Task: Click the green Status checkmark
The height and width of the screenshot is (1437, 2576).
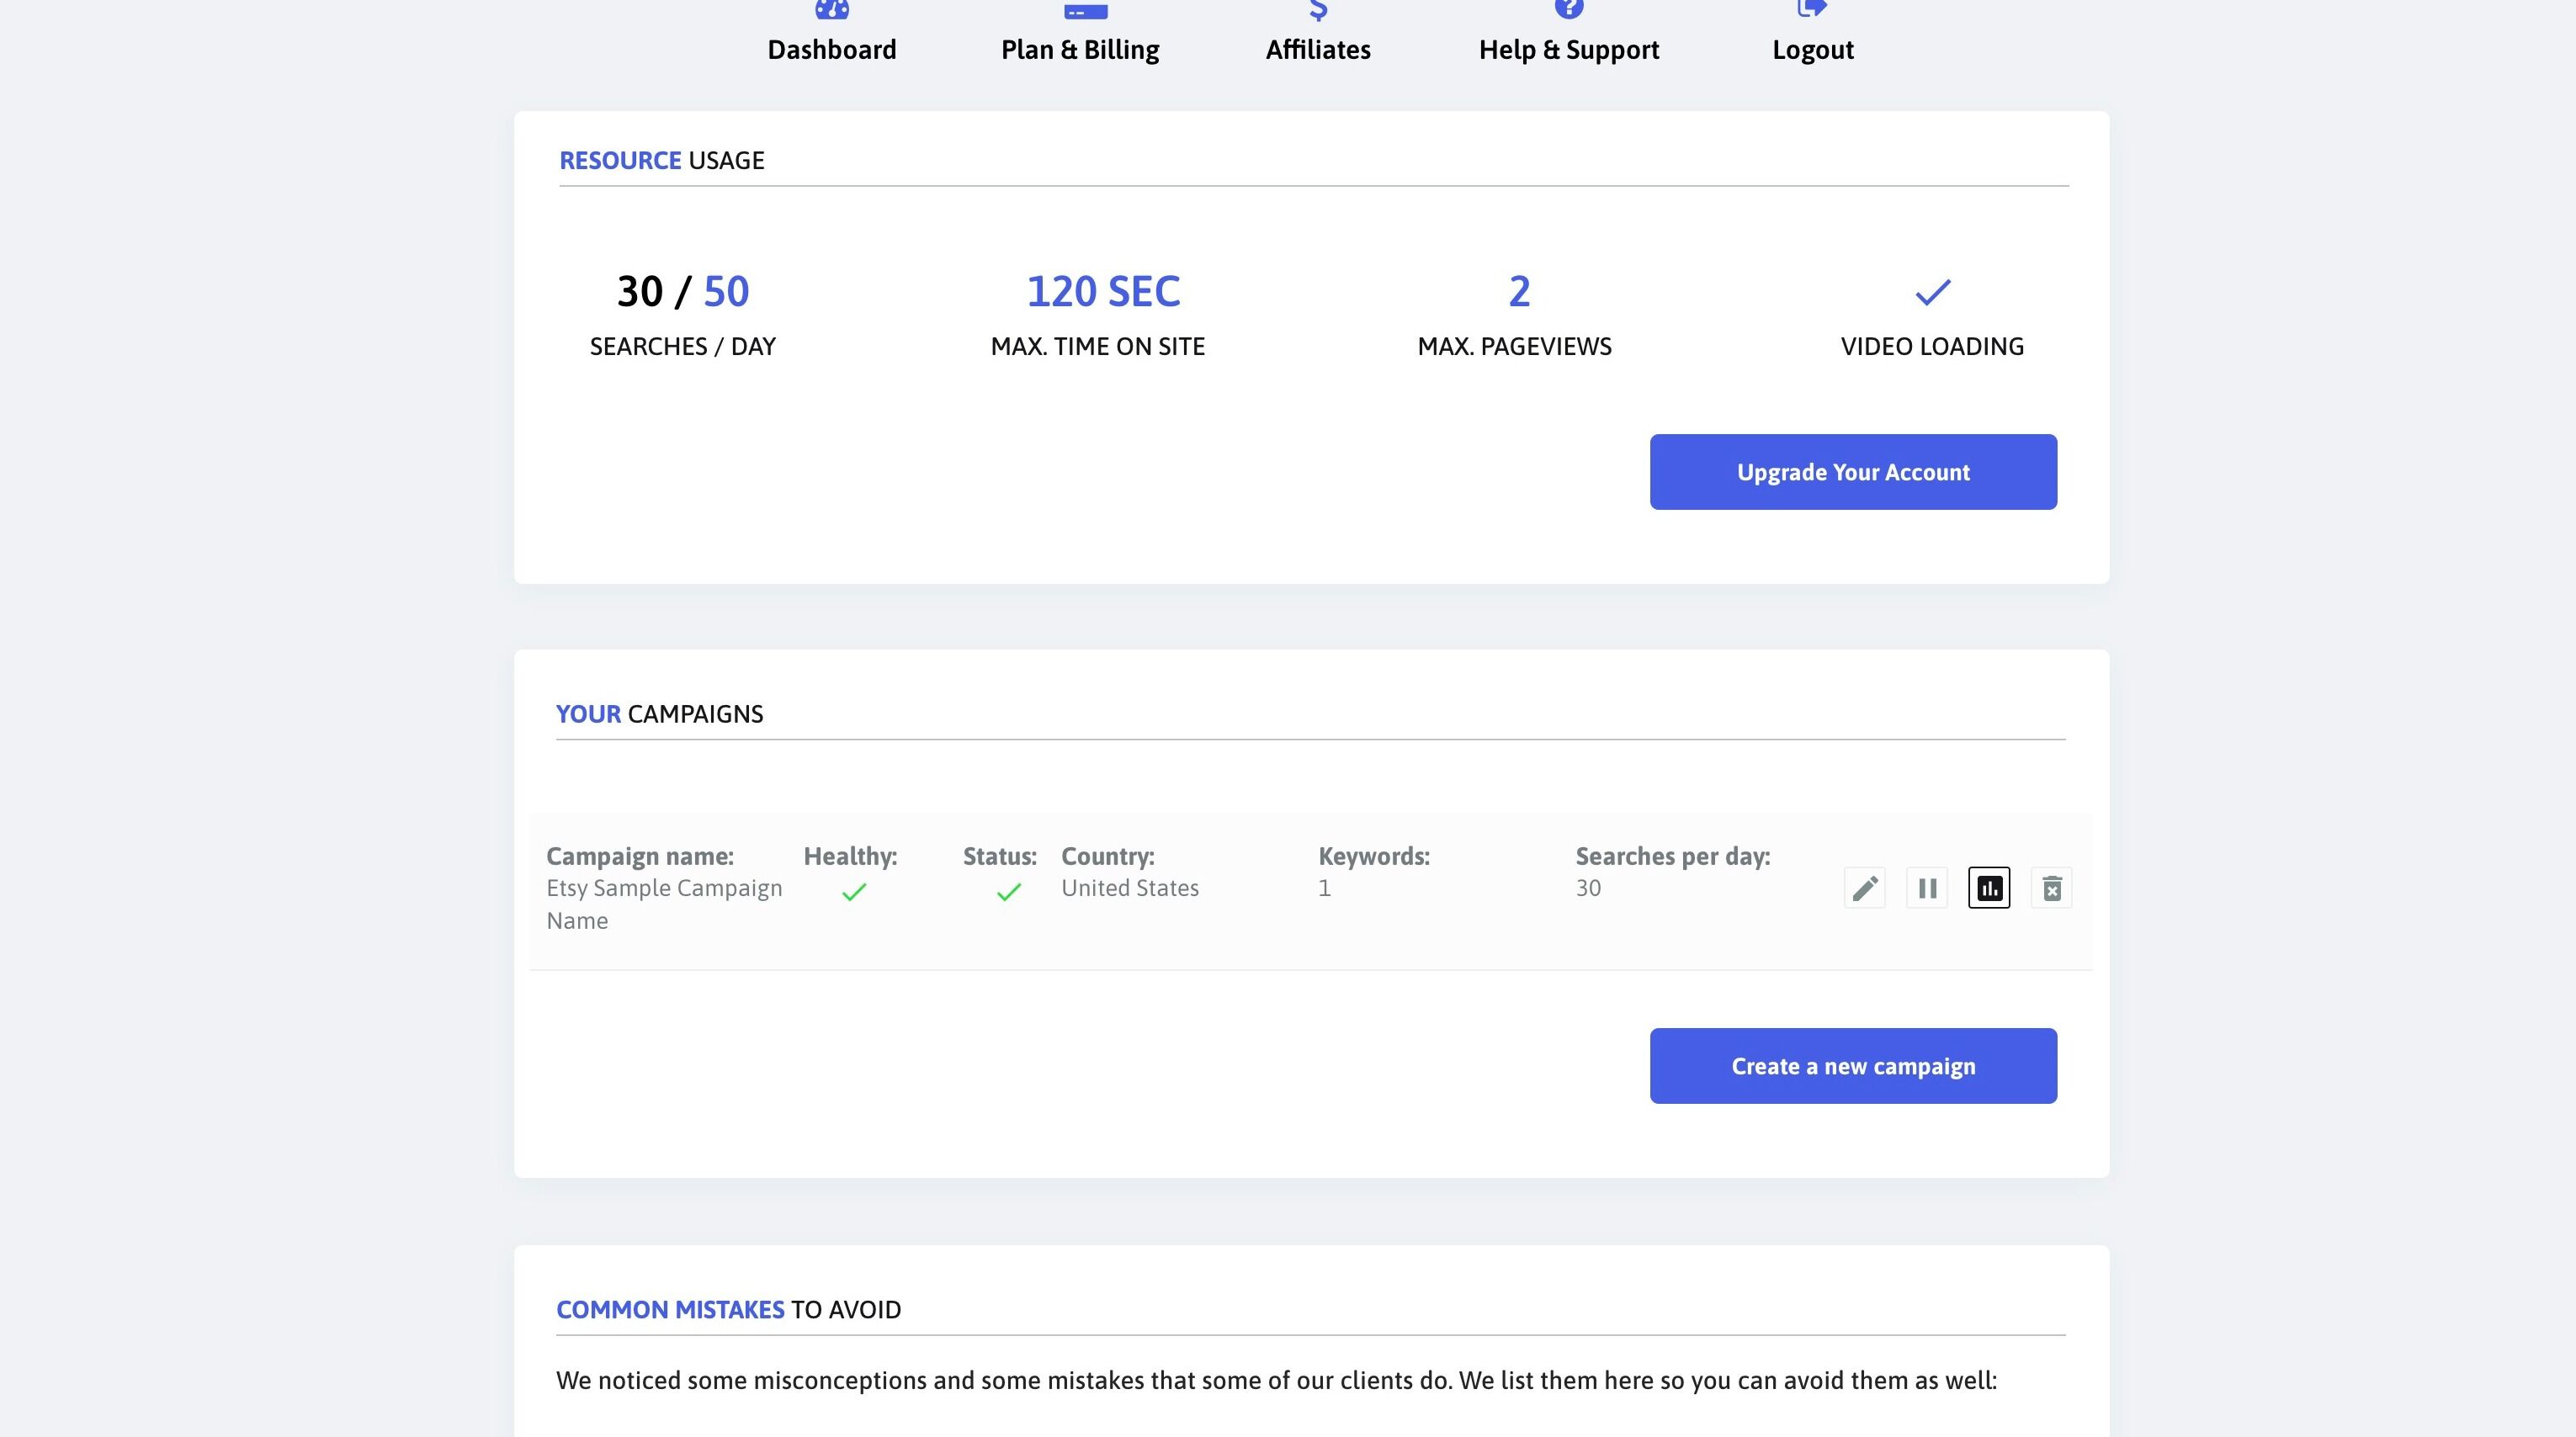Action: point(1009,892)
